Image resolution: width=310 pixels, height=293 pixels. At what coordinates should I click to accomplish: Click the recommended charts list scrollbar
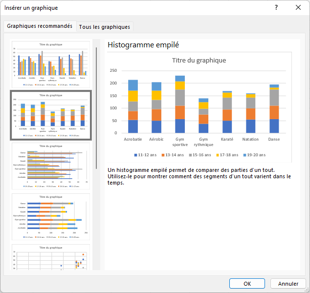click(x=96, y=107)
